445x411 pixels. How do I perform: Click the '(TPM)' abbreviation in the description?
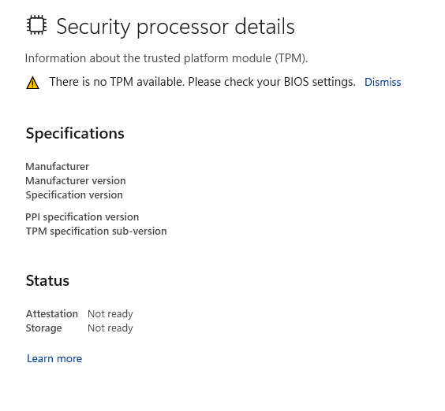291,58
